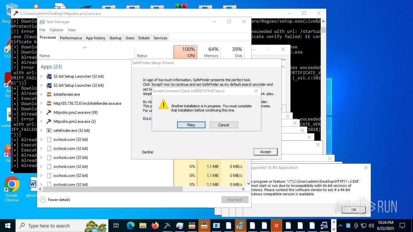Click the red X app on the taskbar
Screen dimensions: 413x232
(276, 226)
